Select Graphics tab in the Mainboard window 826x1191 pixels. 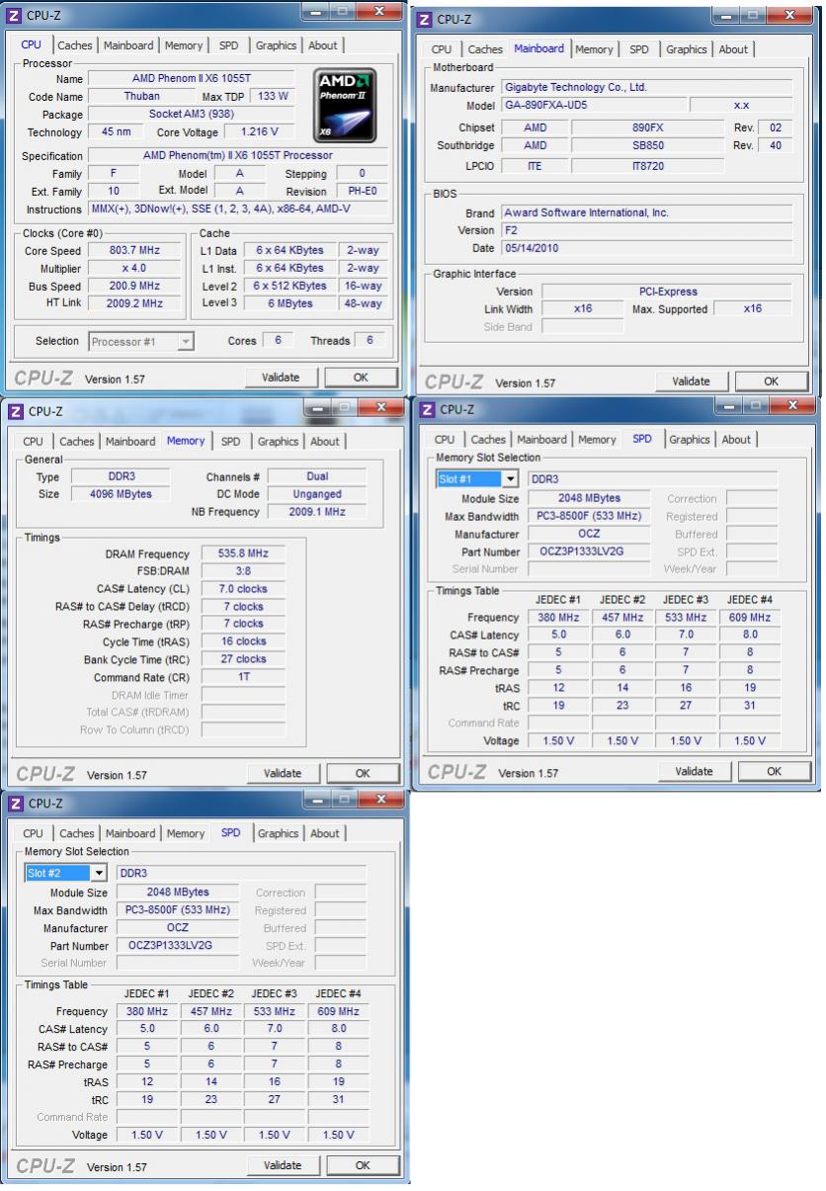[x=686, y=49]
